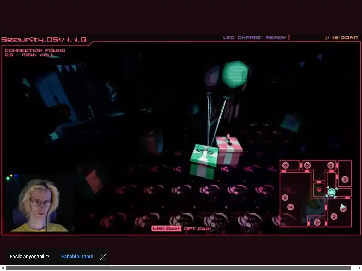The height and width of the screenshot is (271, 362).
Task: Click the horizontal scrollbar thumb
Action: [x=179, y=268]
